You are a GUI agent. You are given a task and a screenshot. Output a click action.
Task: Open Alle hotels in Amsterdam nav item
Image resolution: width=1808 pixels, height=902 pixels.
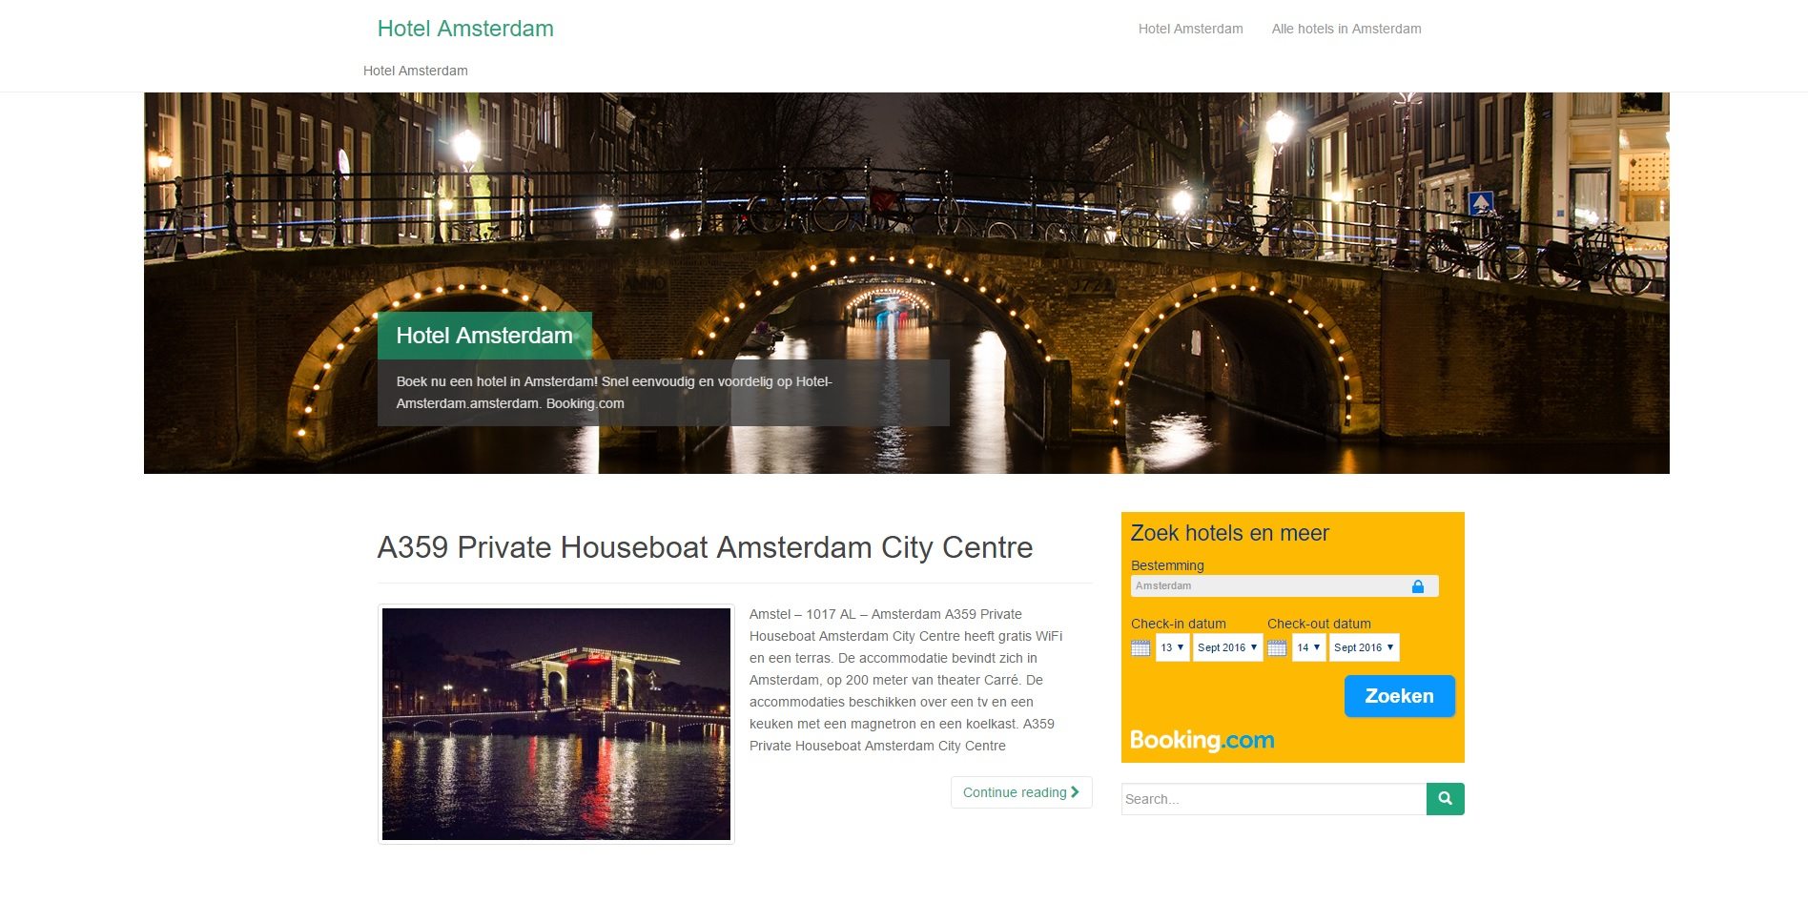coord(1346,29)
